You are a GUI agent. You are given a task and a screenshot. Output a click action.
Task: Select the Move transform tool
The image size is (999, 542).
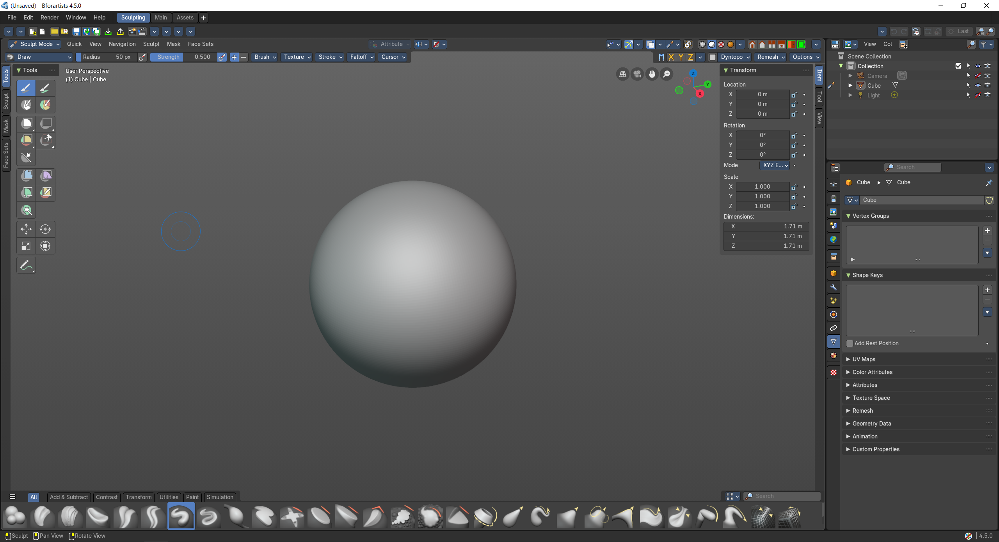point(26,229)
